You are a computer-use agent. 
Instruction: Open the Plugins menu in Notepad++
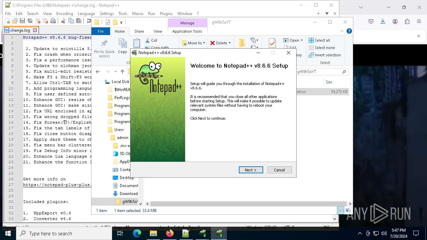tap(166, 14)
